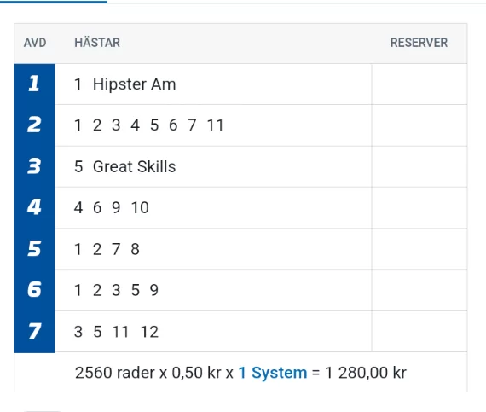Image resolution: width=486 pixels, height=412 pixels.
Task: Select the blue AVD 3 number badge
Action: 34,166
